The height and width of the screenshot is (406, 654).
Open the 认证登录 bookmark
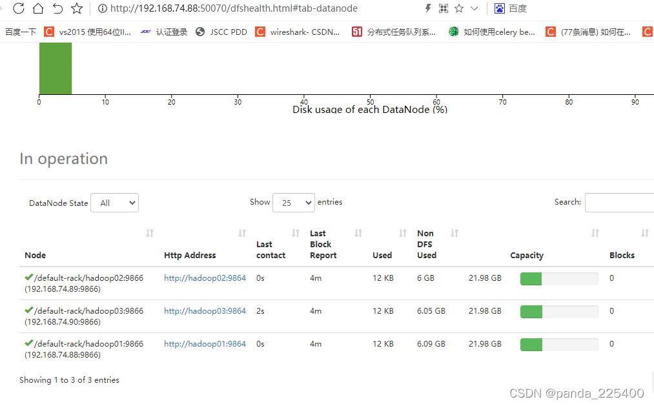coord(164,32)
